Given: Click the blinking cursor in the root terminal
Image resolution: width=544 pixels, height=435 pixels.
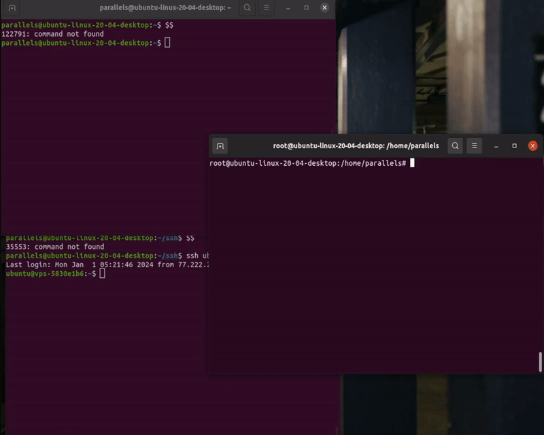Looking at the screenshot, I should (x=413, y=164).
